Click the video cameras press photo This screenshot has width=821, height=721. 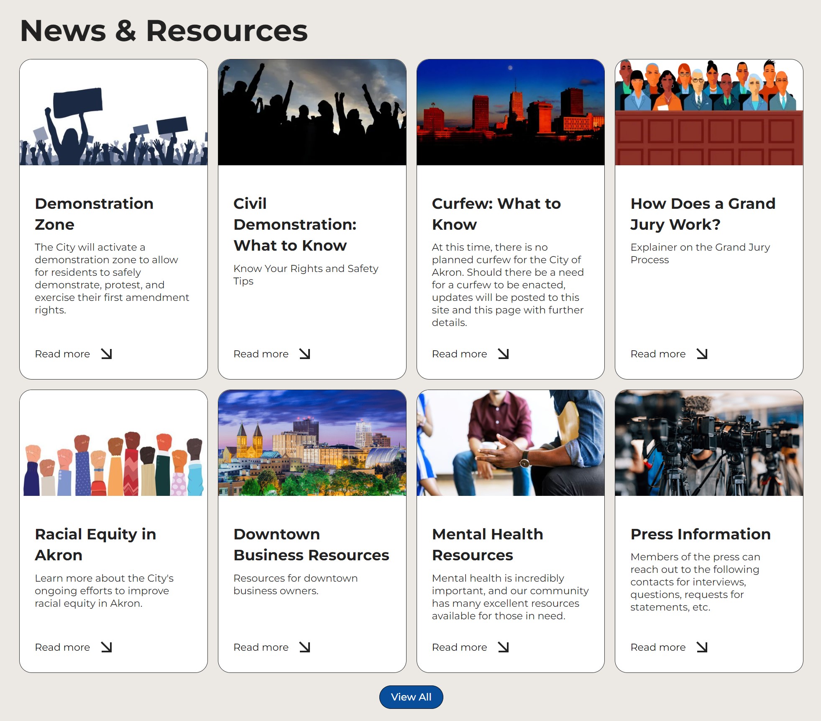[709, 443]
